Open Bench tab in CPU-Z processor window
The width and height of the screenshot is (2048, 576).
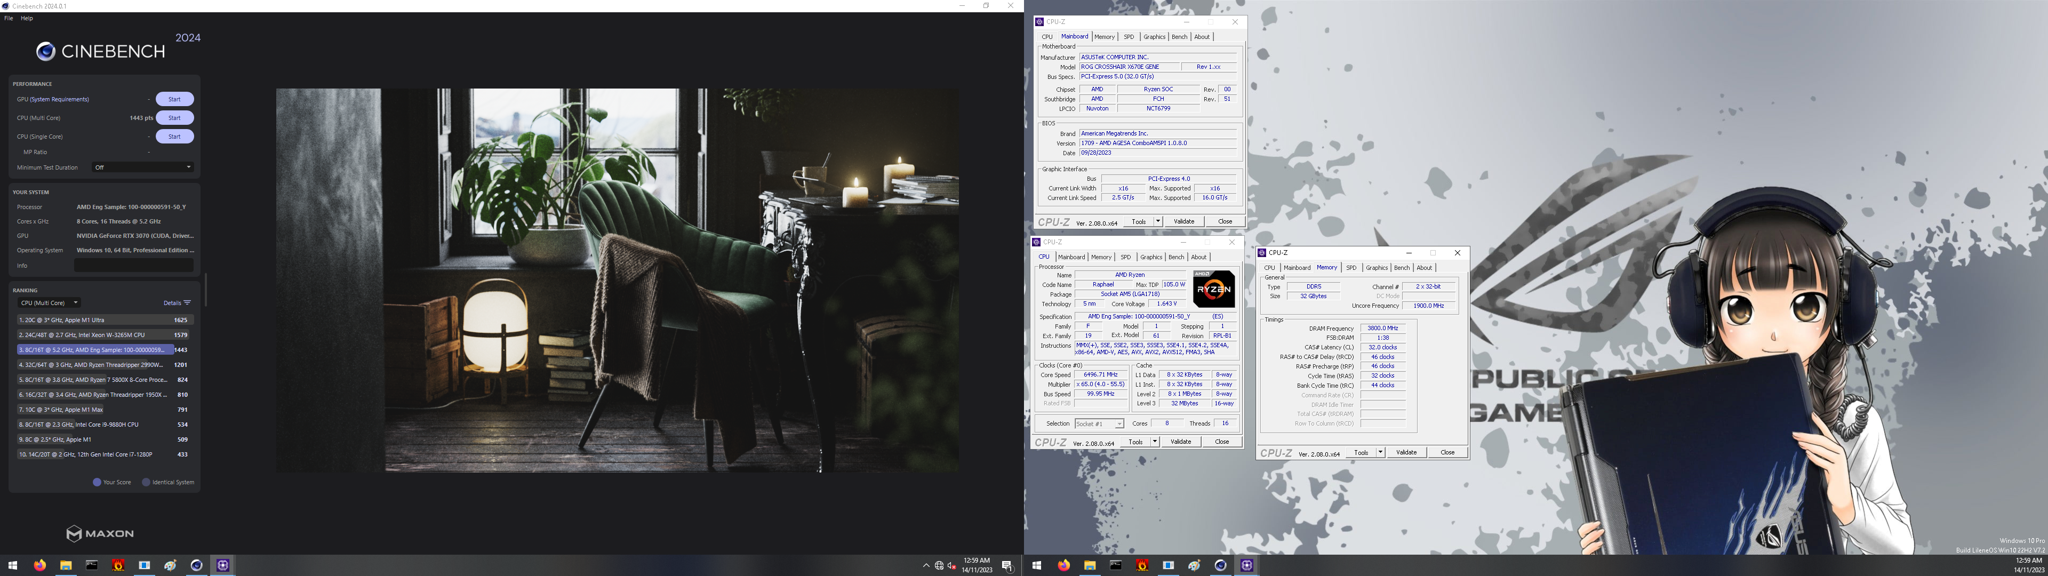1176,257
